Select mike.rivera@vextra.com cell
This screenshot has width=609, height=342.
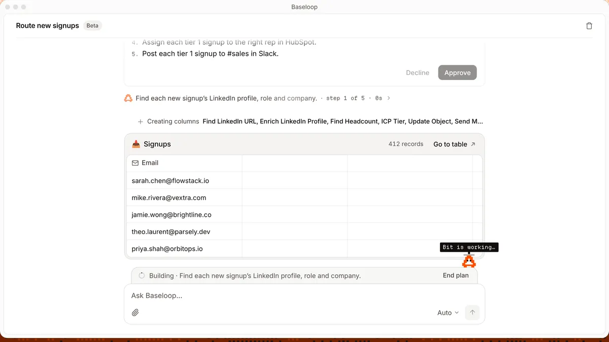point(184,198)
